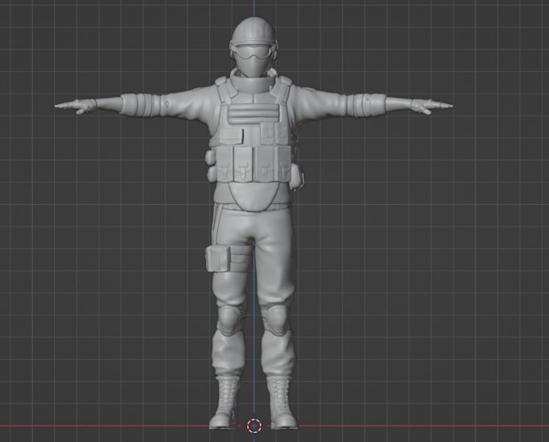
Task: Click the soldier's helmet
Action: pyautogui.click(x=254, y=31)
